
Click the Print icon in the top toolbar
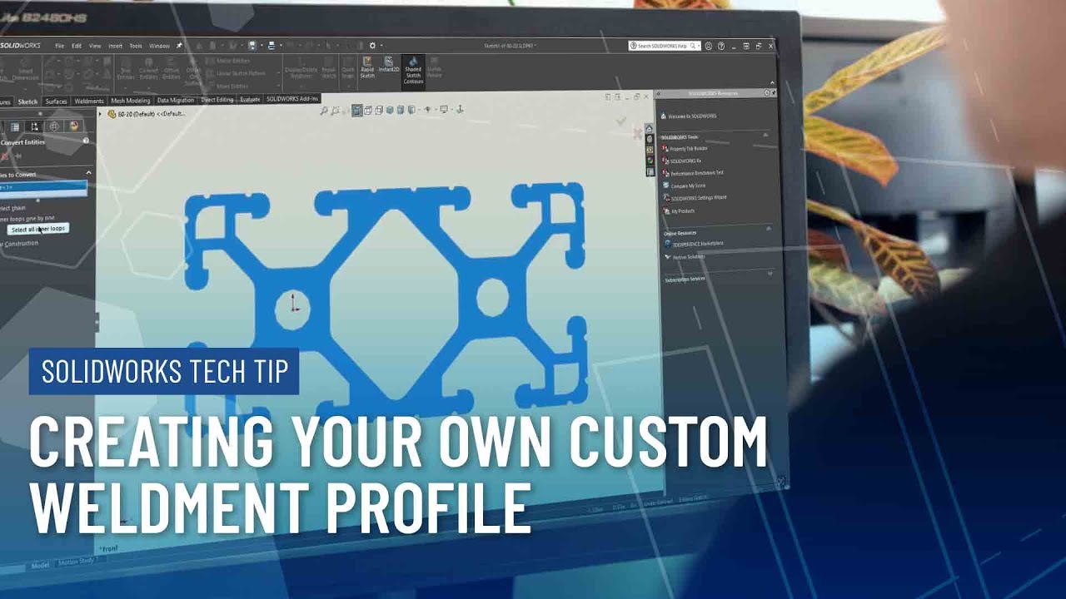(x=271, y=45)
